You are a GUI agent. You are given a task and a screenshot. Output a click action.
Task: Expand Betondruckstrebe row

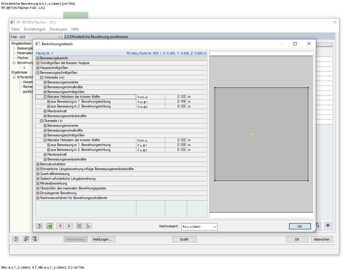[x=38, y=164]
